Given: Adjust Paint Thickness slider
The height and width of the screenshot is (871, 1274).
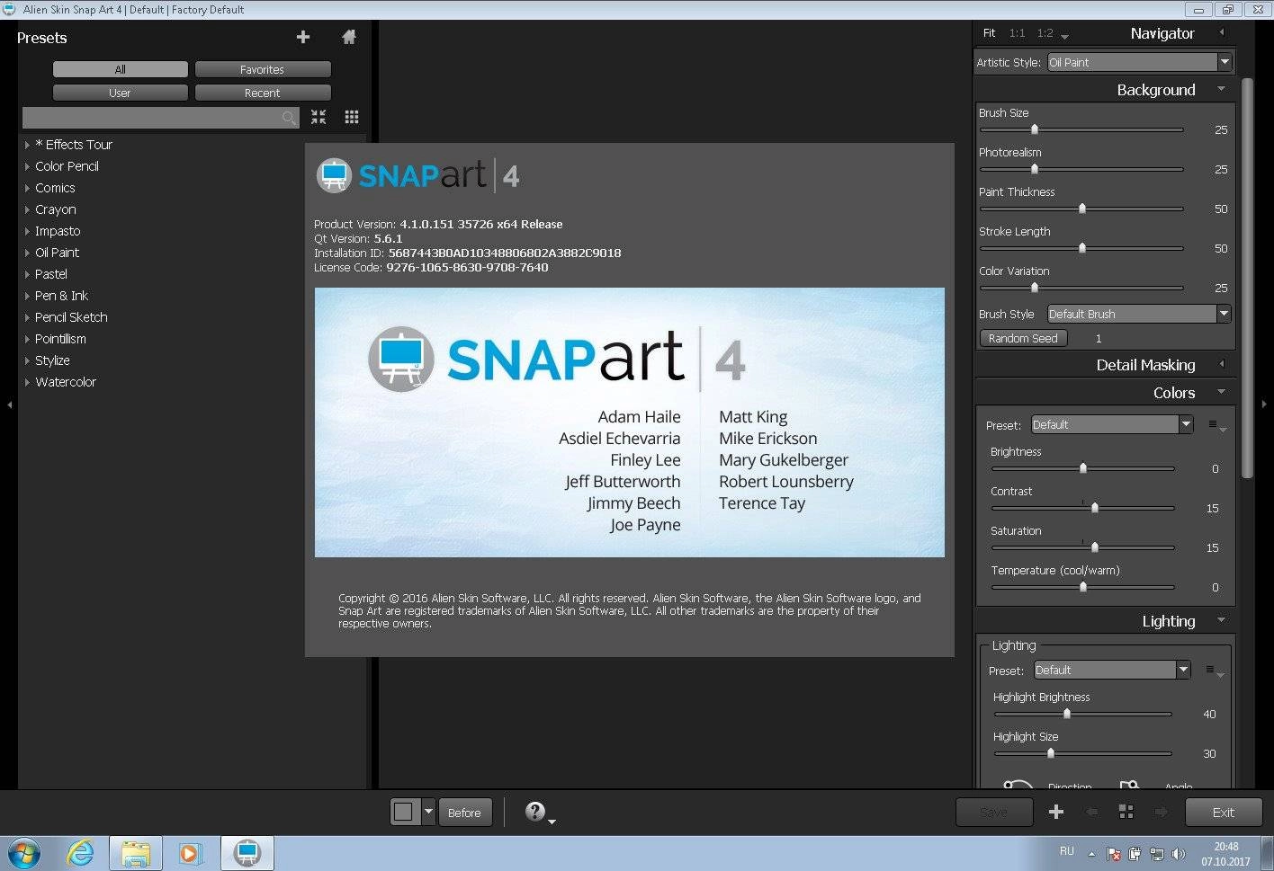Looking at the screenshot, I should 1081,209.
